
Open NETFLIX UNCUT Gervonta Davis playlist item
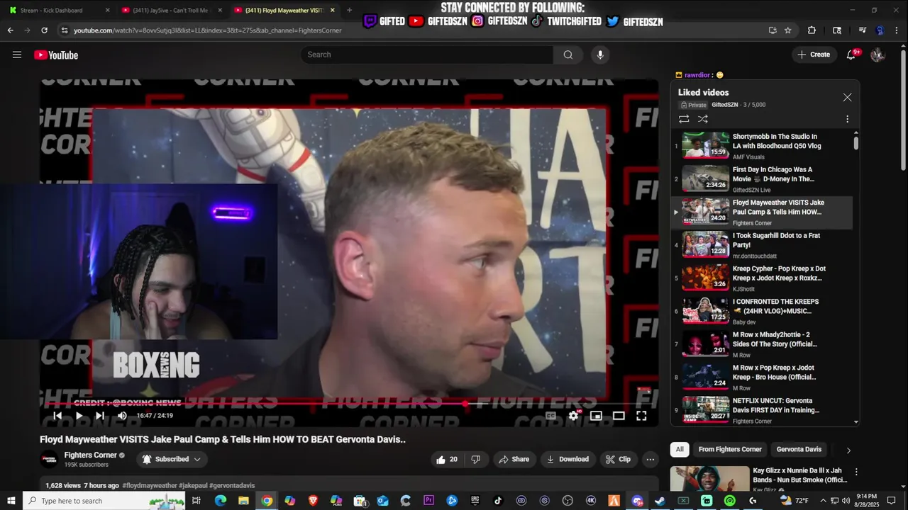tap(763, 411)
